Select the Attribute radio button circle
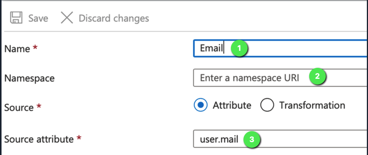The width and height of the screenshot is (368, 155). [x=201, y=105]
